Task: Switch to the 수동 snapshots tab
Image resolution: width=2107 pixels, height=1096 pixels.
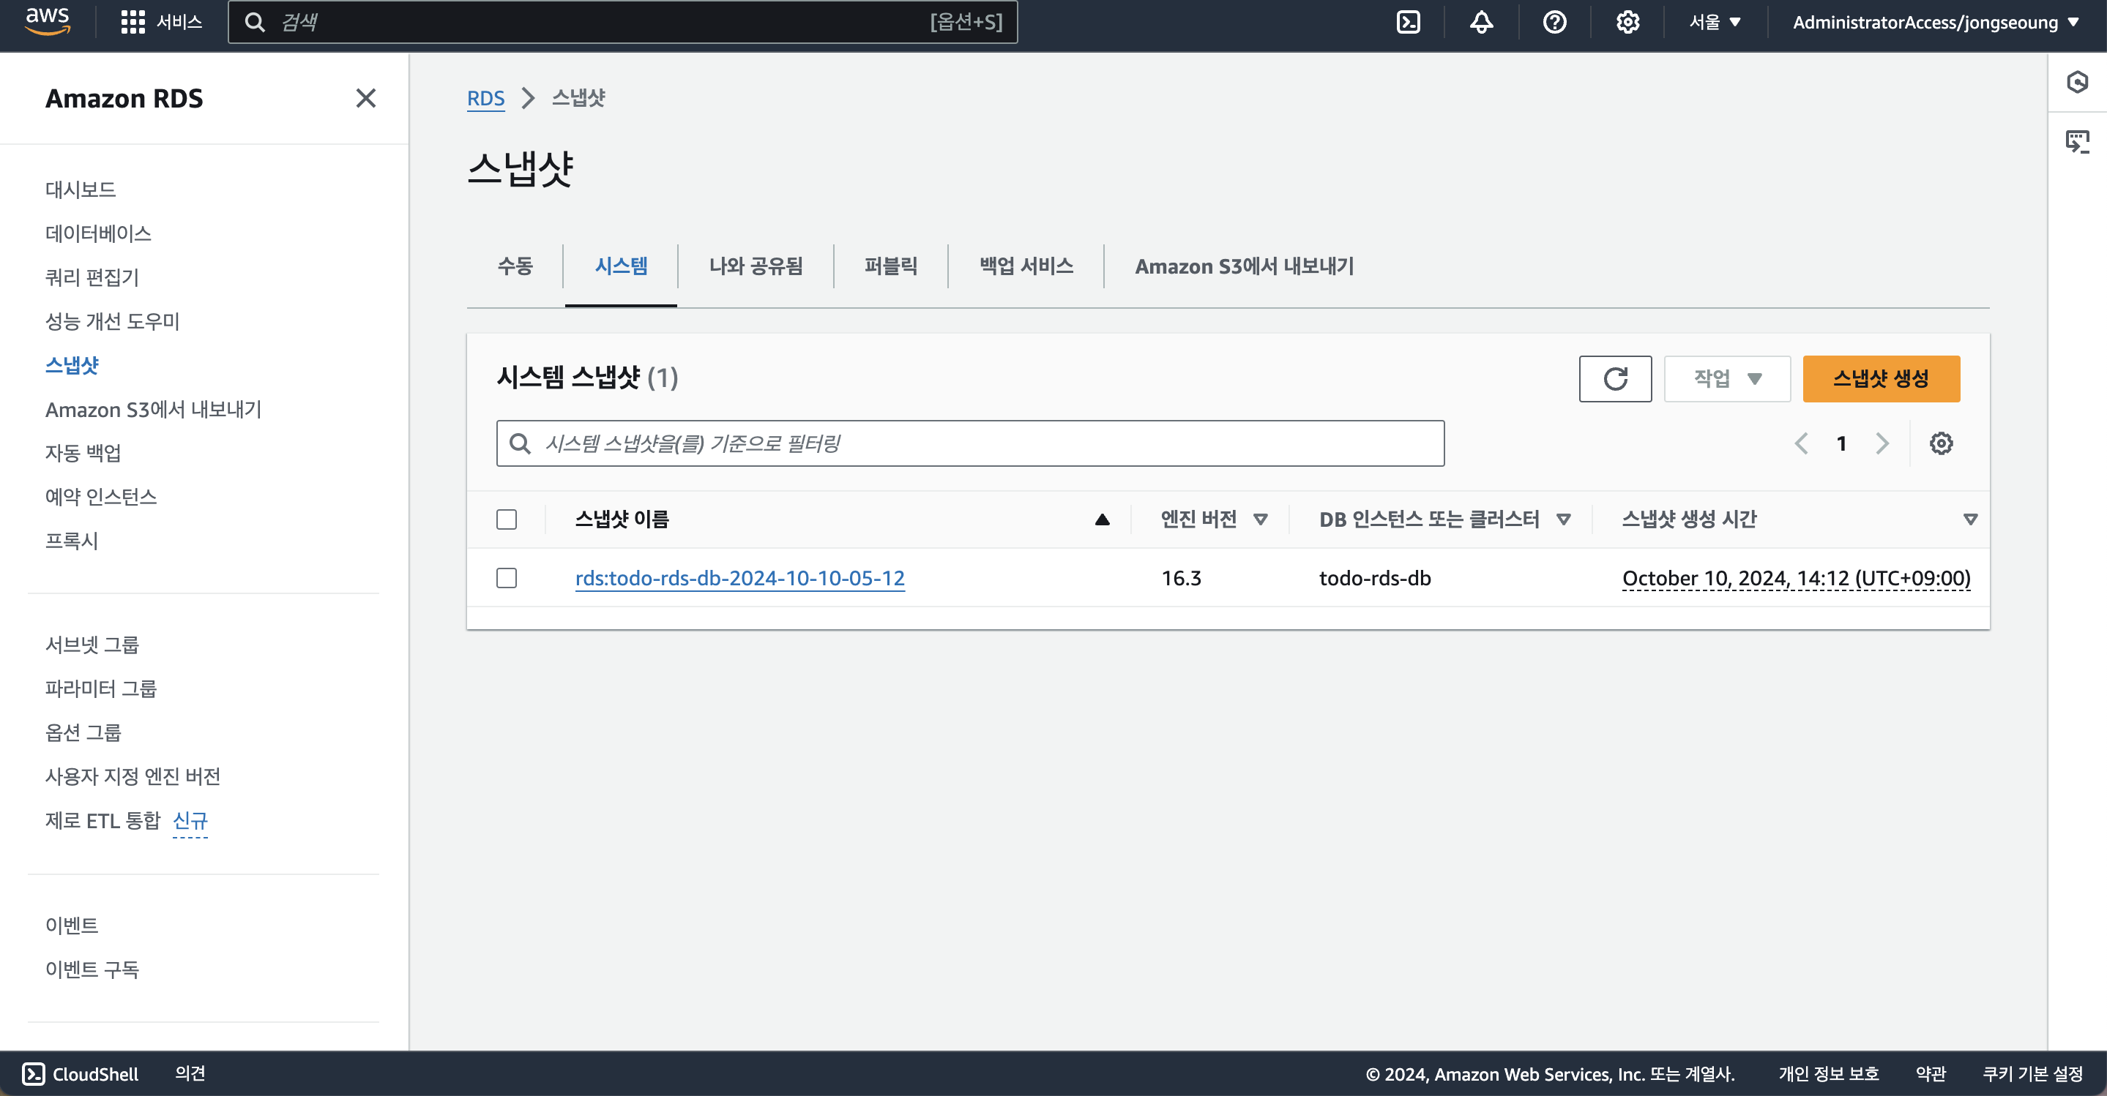Action: (515, 266)
